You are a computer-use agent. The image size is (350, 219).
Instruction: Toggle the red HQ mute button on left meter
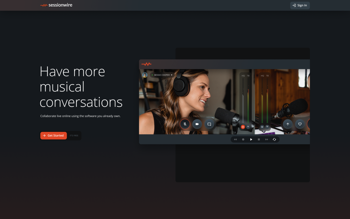243,127
